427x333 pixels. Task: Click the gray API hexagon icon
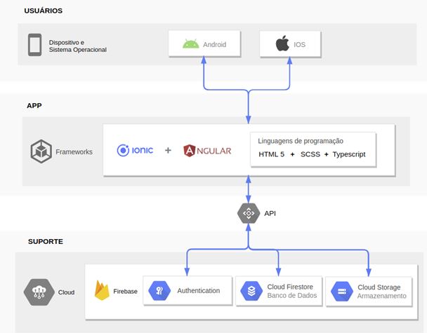click(x=249, y=213)
